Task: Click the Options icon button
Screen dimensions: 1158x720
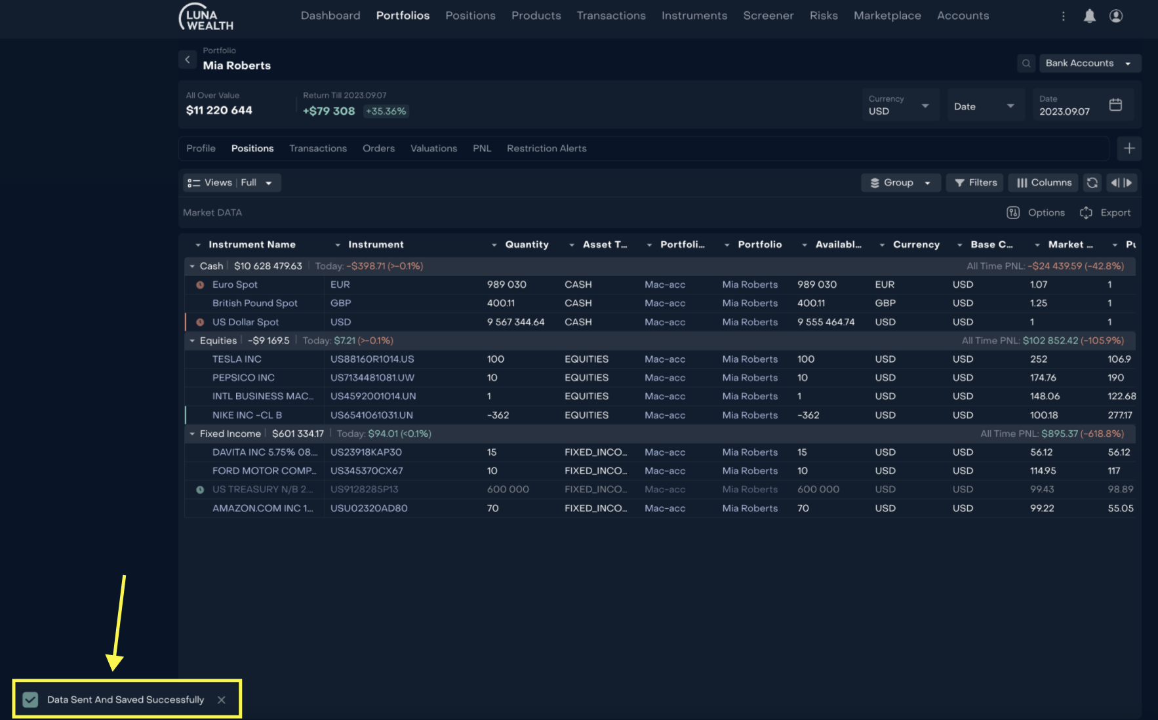Action: (1012, 212)
